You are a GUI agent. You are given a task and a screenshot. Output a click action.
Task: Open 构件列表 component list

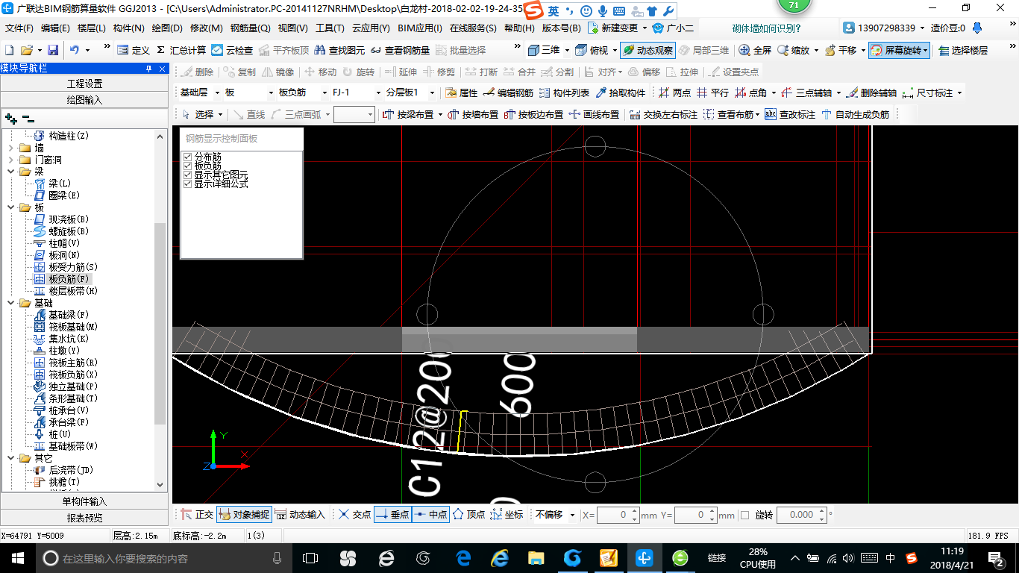pos(564,93)
